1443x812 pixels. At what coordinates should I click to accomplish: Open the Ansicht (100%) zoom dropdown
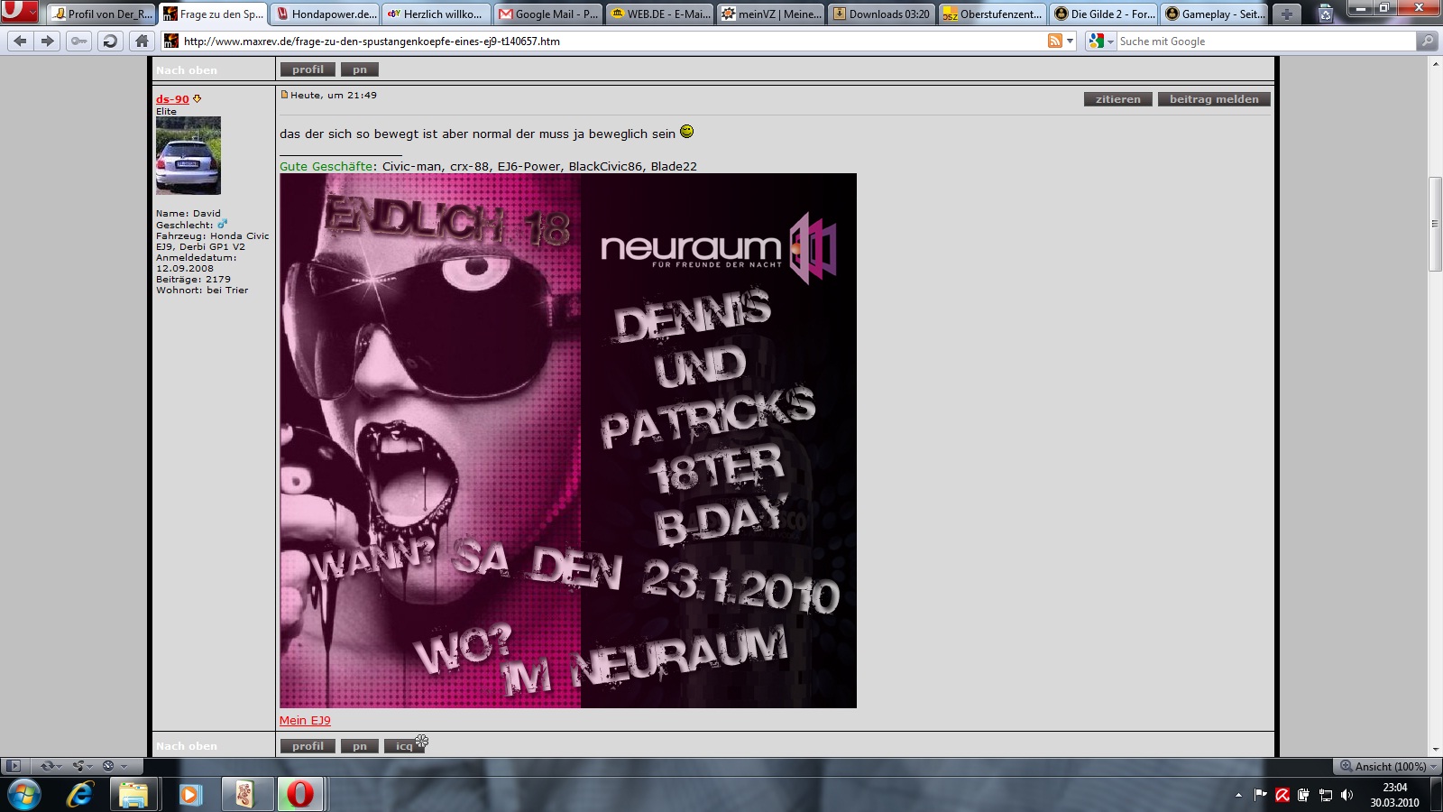point(1388,766)
